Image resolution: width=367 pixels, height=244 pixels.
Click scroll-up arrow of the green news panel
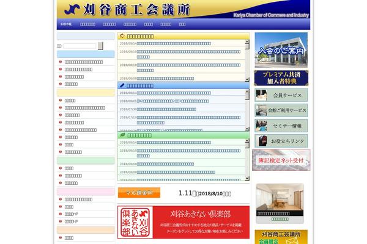point(247,140)
